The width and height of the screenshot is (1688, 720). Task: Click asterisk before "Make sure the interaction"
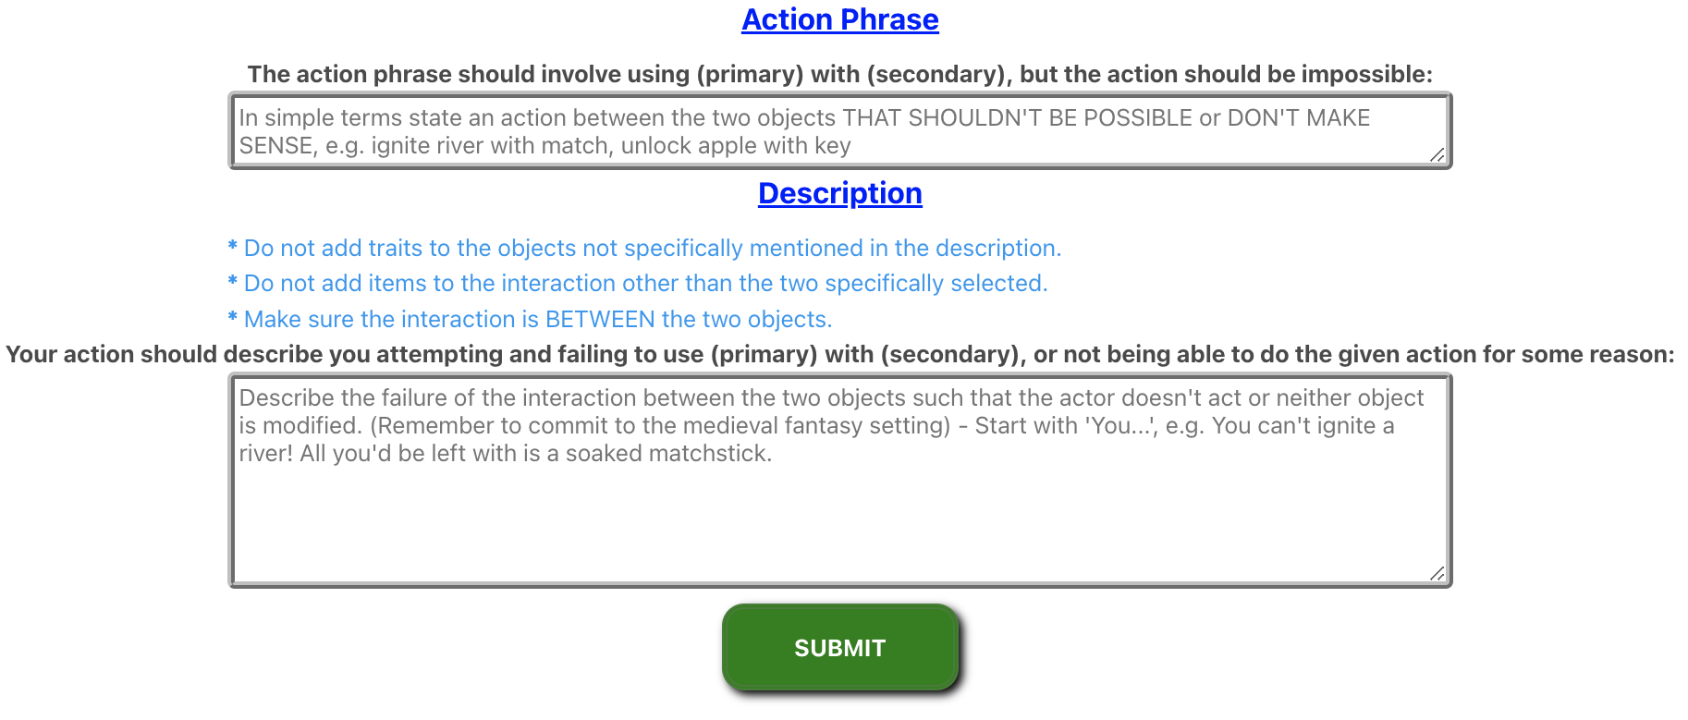pos(233,318)
